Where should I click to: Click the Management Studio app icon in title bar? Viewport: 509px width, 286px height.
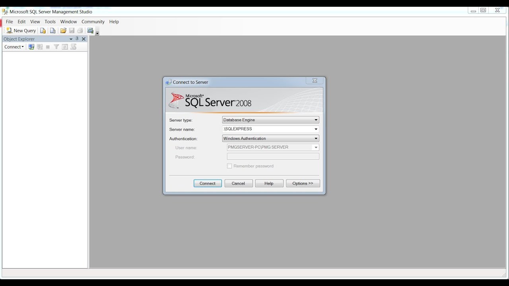pyautogui.click(x=5, y=12)
